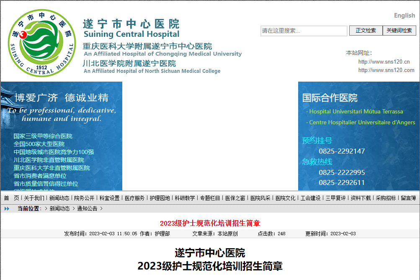Viewport: 420px width, 280px height.
Task: Open Hospital Universitari Mútua Terrassa link
Action: pyautogui.click(x=356, y=111)
